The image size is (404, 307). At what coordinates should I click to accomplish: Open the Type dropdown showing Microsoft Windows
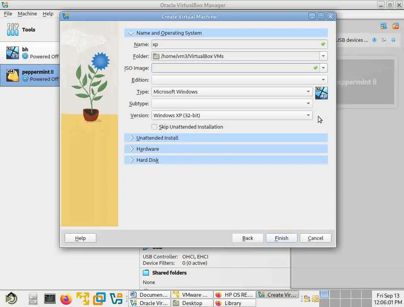click(x=232, y=92)
